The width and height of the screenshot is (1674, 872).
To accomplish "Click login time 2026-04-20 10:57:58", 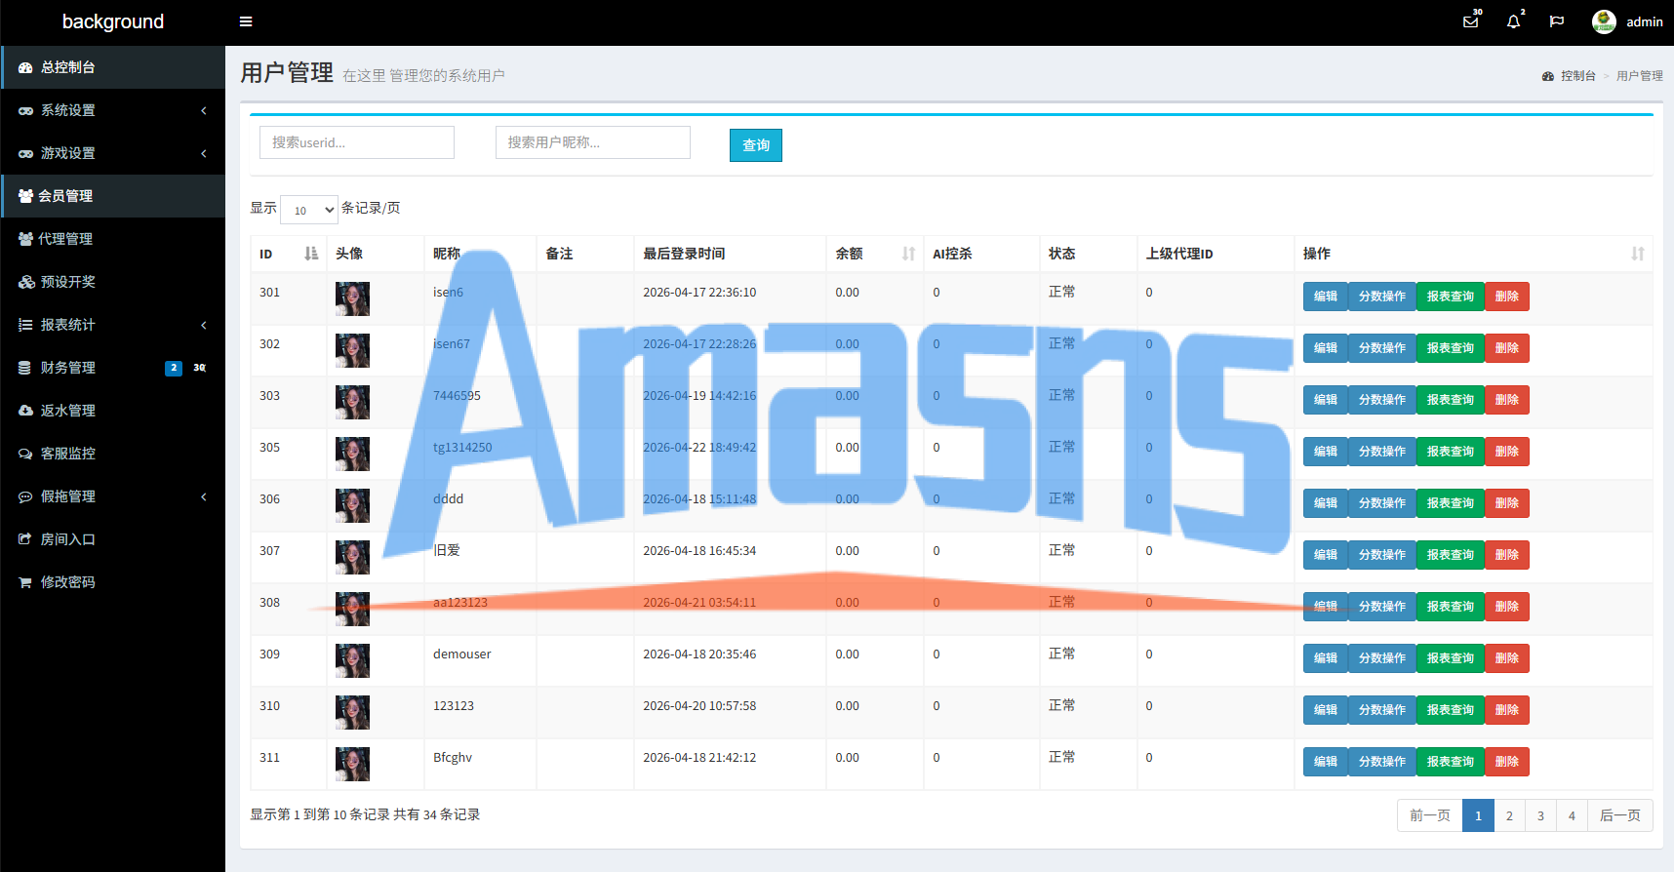I will 699,706.
